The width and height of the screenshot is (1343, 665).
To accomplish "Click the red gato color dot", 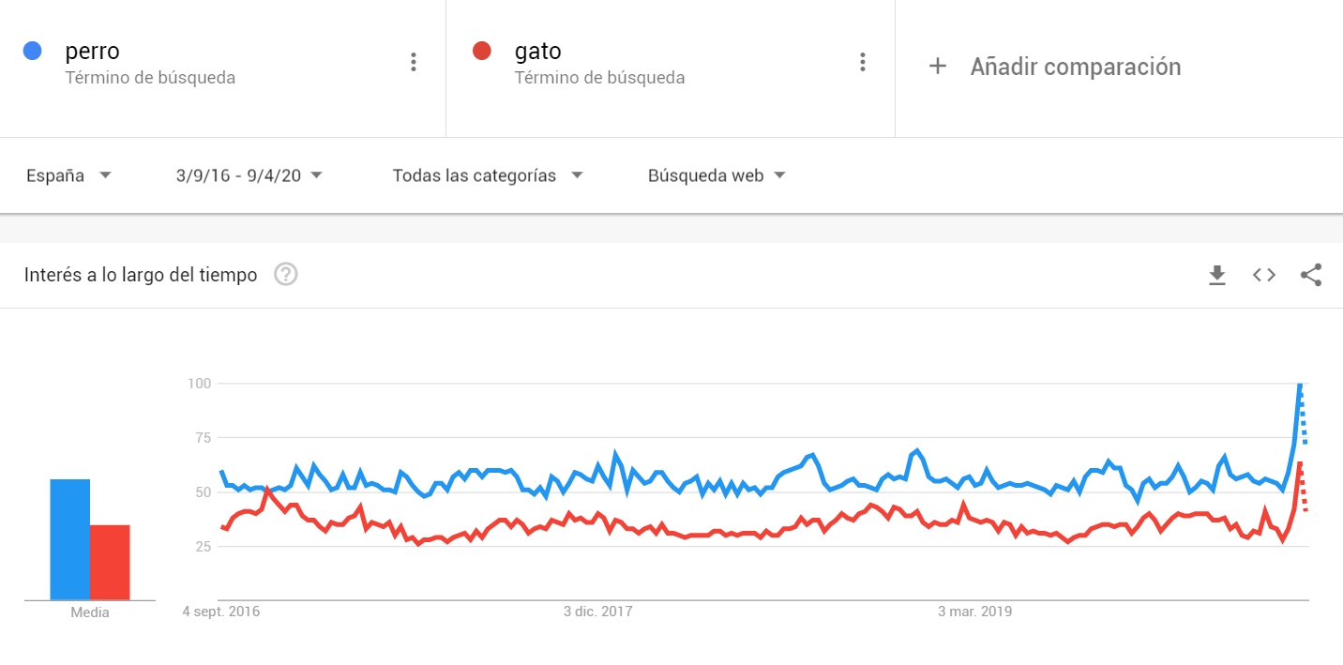I will (482, 51).
